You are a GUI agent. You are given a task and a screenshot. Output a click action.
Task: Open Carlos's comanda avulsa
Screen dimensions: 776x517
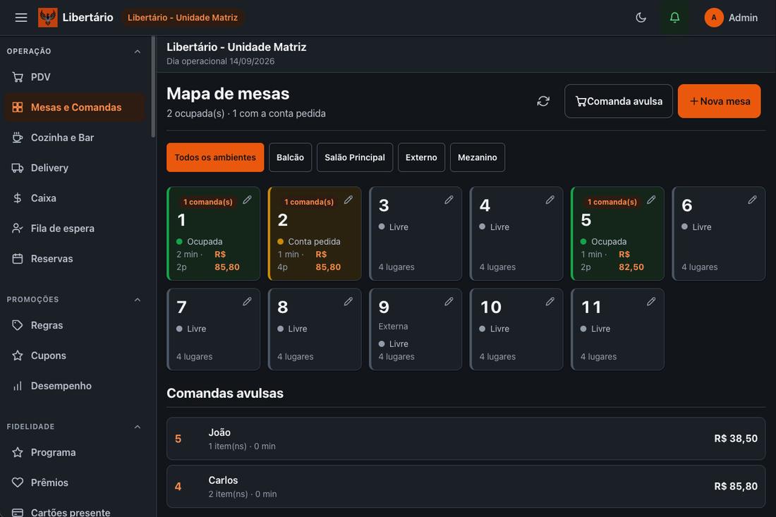pos(466,487)
